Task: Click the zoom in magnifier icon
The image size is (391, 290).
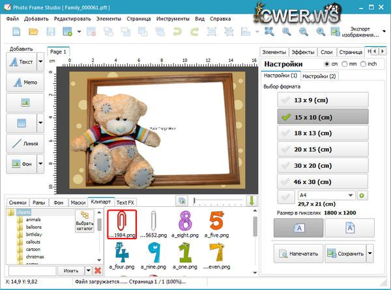Action: tap(286, 31)
